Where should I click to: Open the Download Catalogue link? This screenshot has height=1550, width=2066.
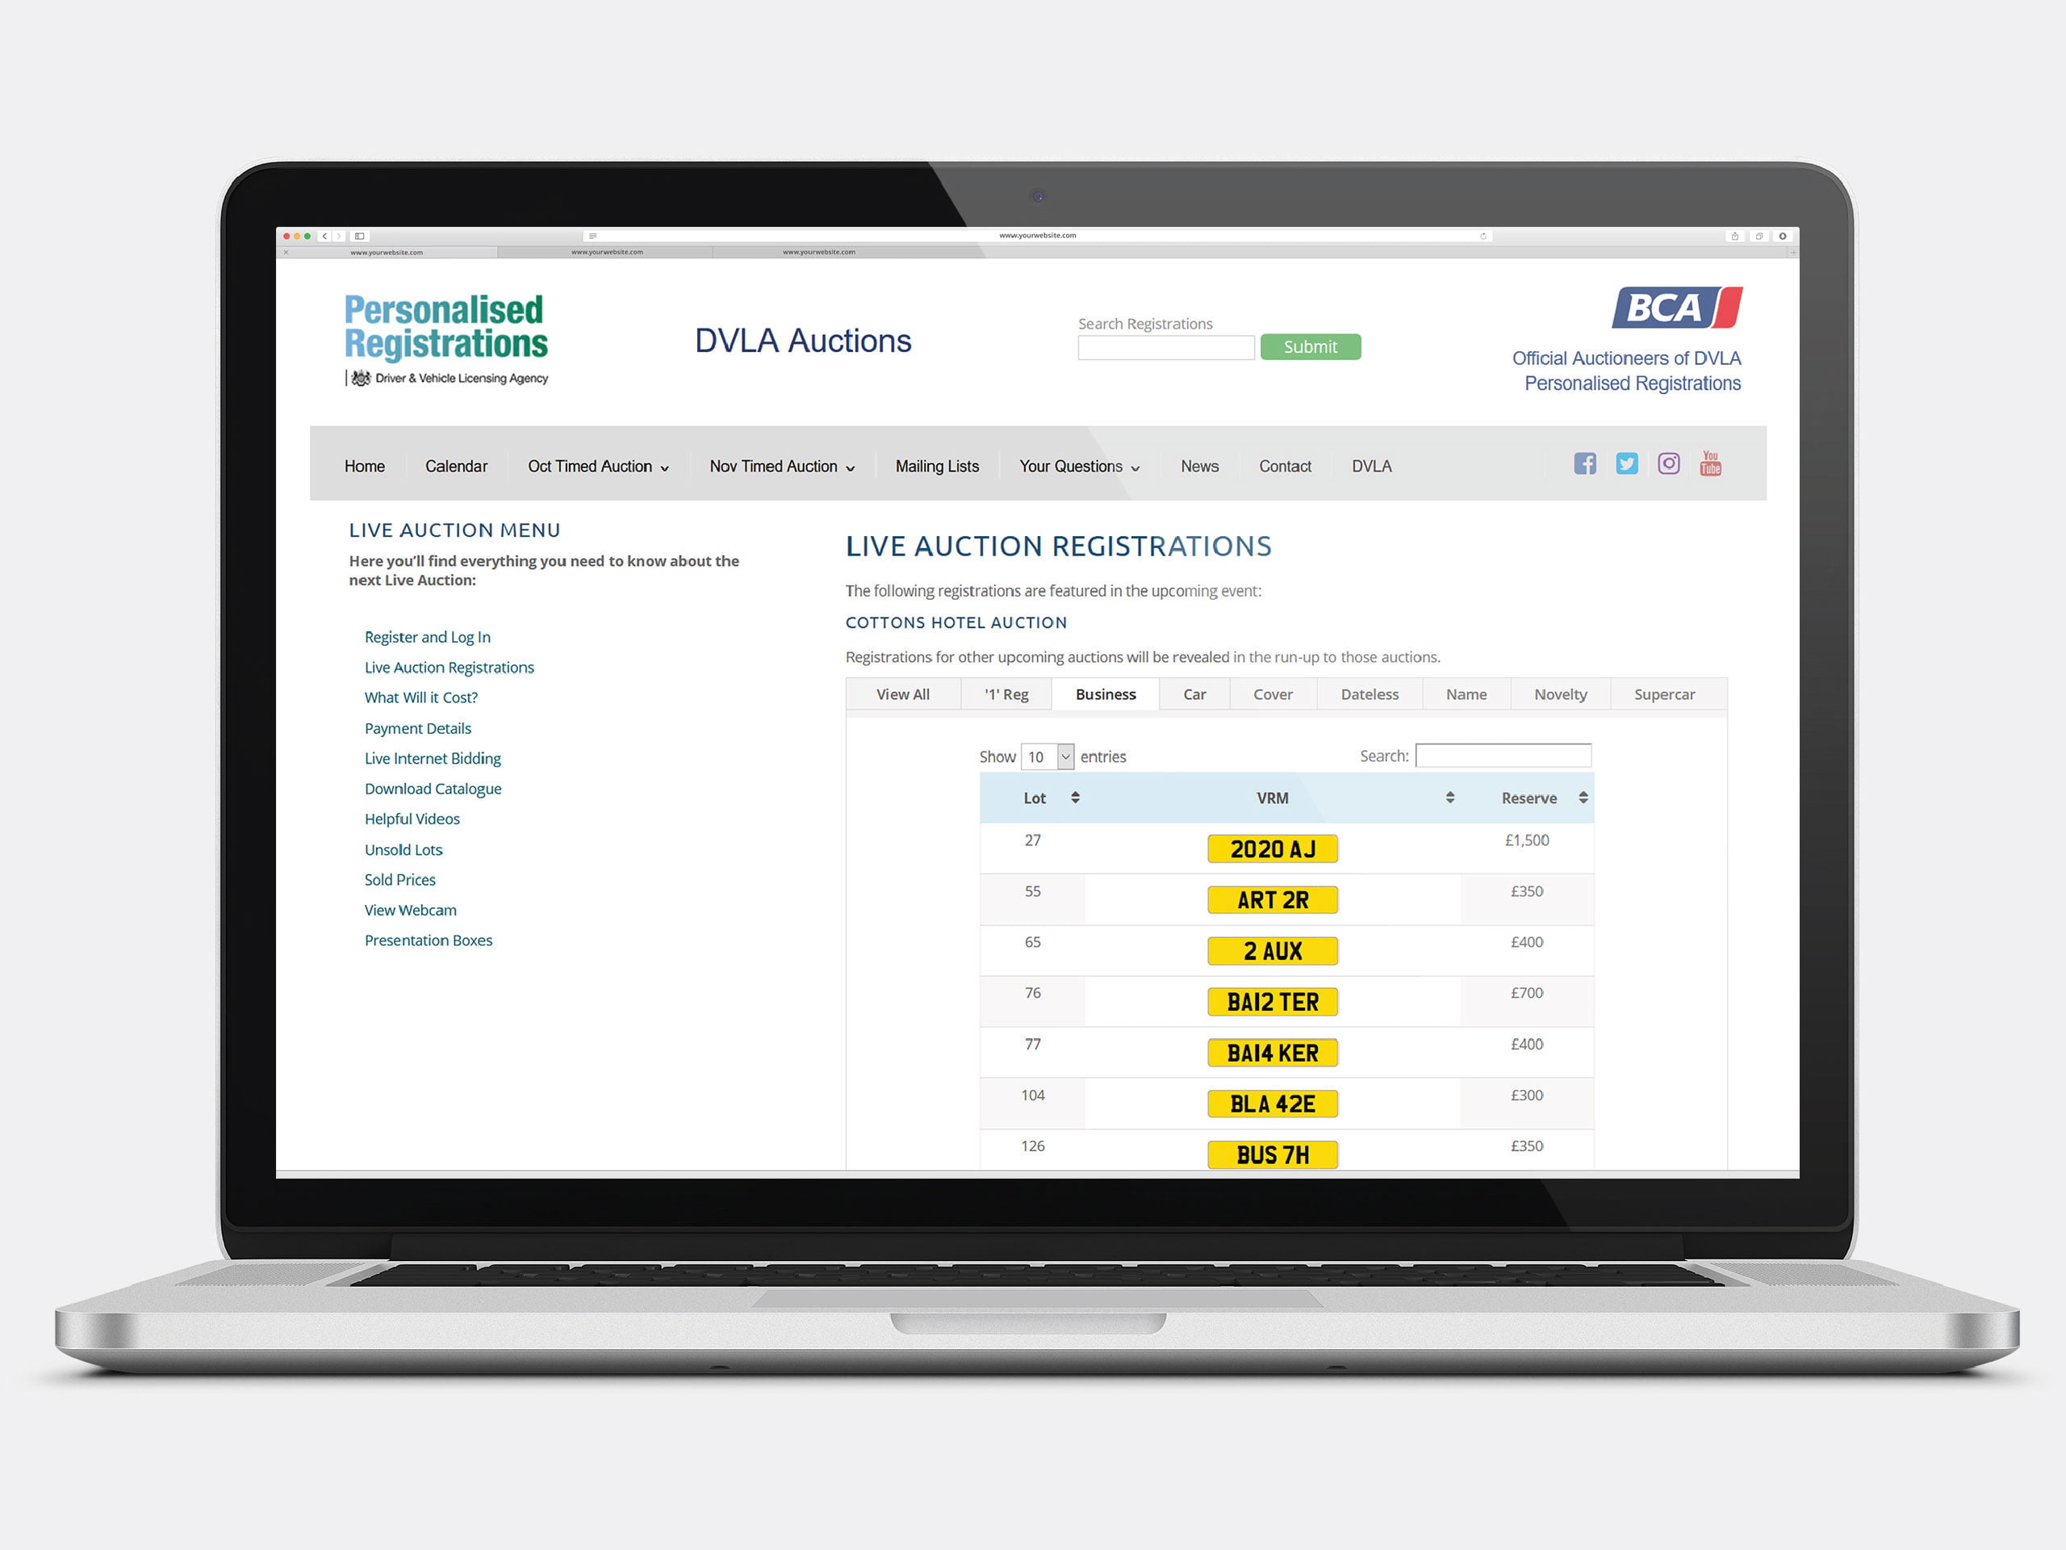pyautogui.click(x=433, y=789)
